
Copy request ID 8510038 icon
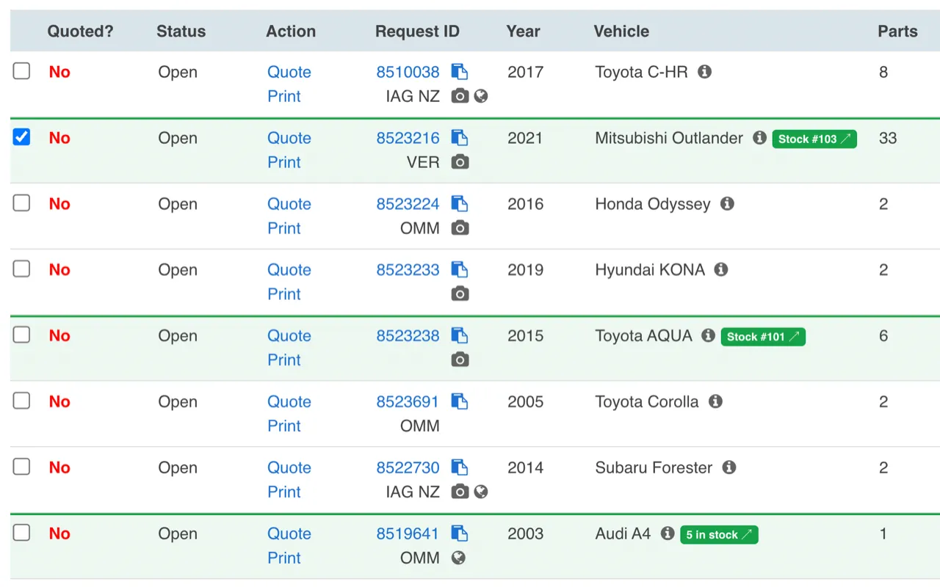click(x=460, y=72)
